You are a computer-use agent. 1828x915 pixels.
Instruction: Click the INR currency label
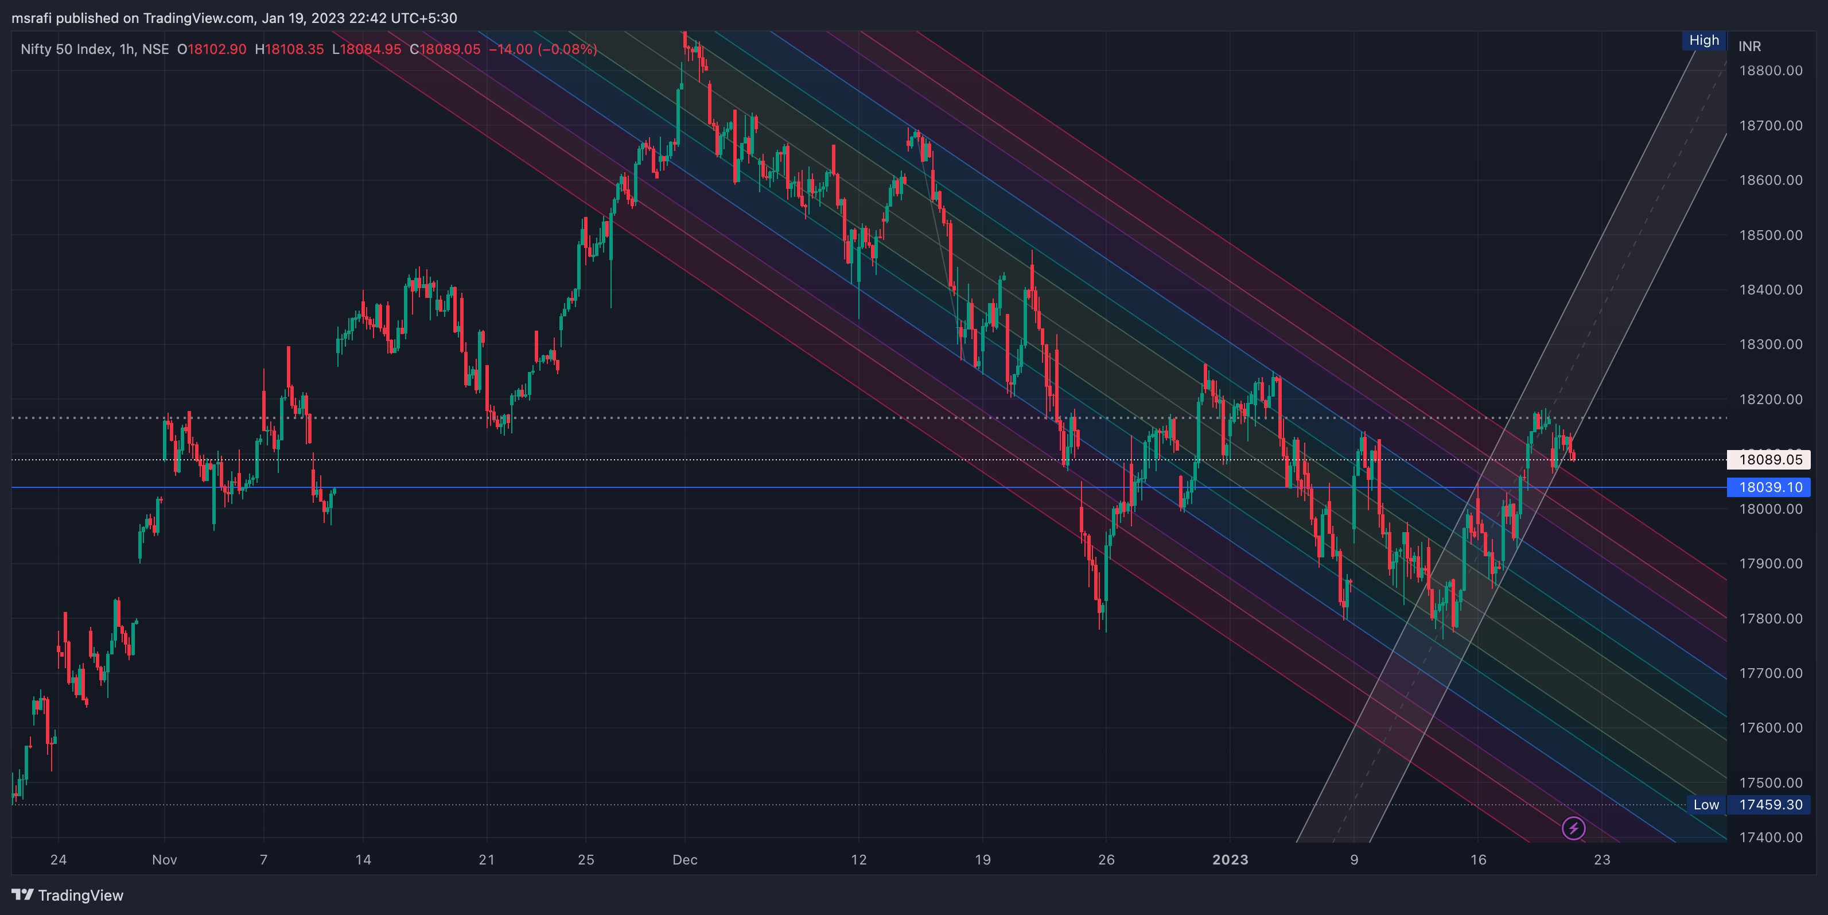[x=1749, y=46]
